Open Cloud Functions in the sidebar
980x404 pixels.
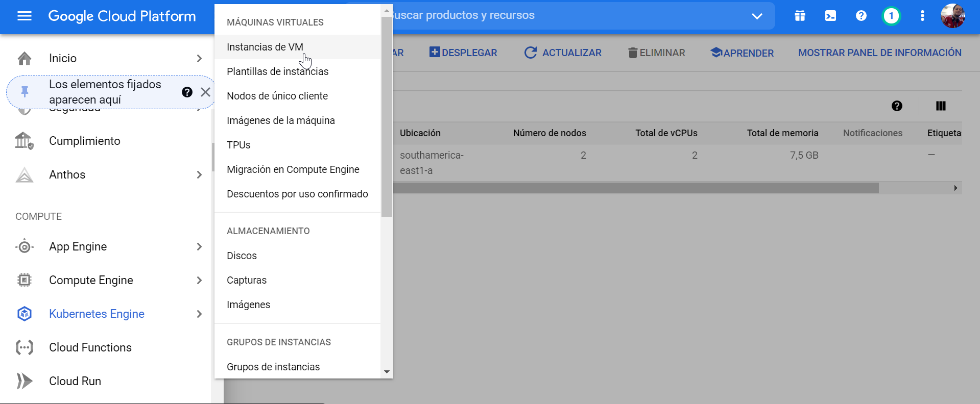90,347
